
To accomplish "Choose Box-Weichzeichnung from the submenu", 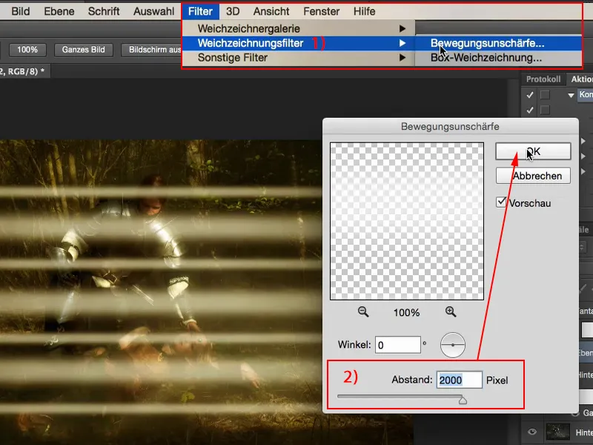I will [x=498, y=58].
